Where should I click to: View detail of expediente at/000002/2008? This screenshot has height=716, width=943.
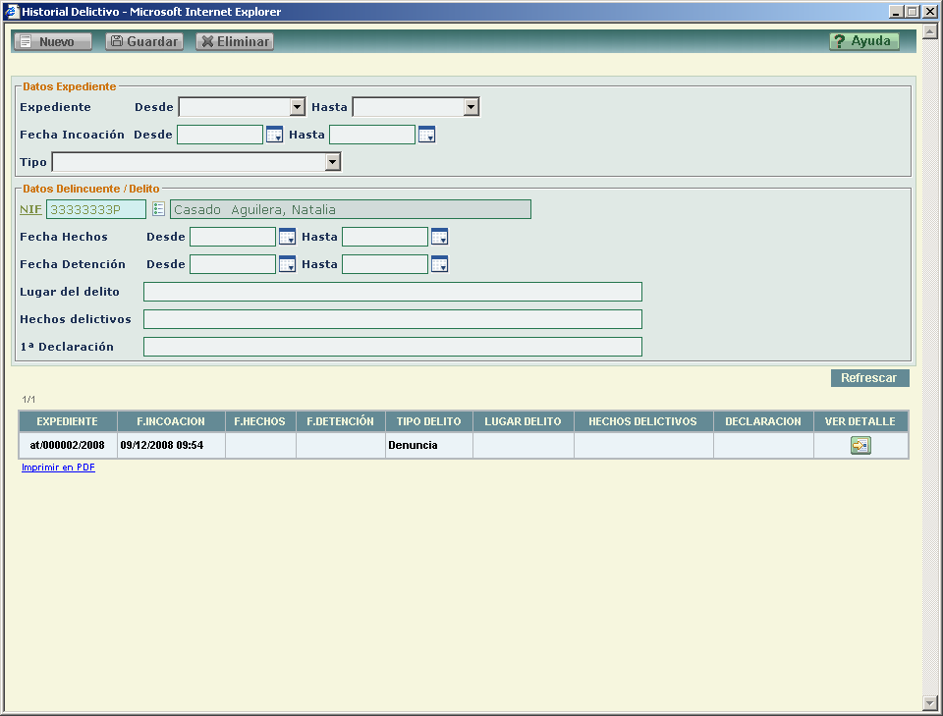860,446
